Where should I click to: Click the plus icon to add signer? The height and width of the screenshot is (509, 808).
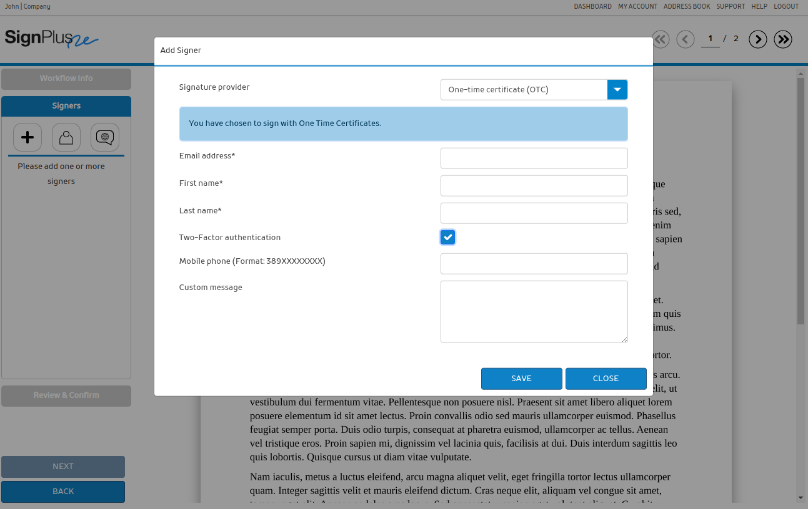point(27,137)
